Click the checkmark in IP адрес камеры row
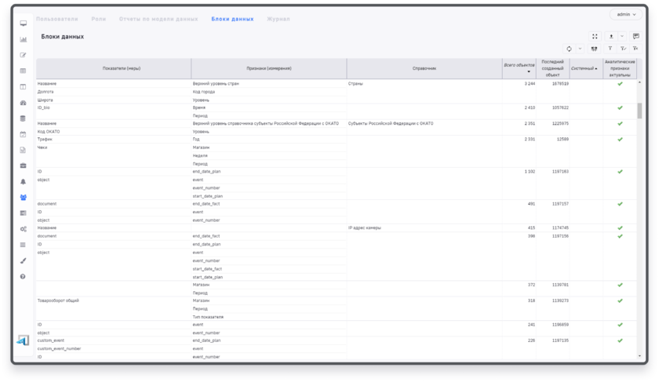 point(620,227)
